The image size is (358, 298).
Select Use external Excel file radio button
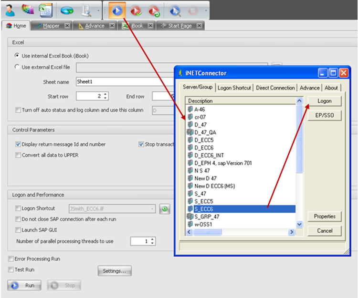pos(18,67)
